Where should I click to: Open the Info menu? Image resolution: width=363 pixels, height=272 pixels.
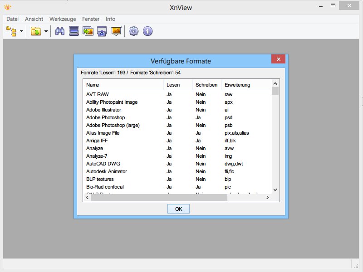110,19
